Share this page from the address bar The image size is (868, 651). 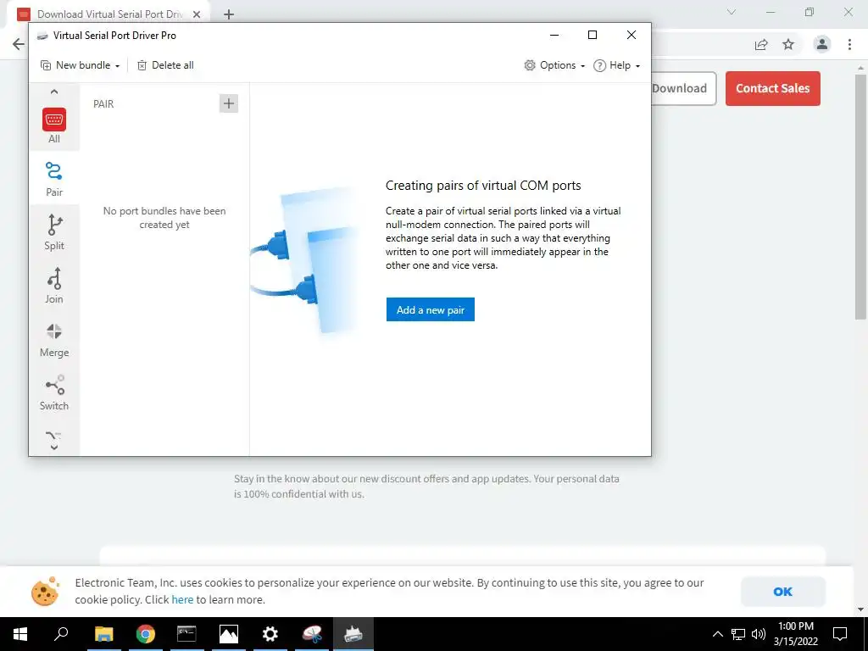pyautogui.click(x=761, y=44)
